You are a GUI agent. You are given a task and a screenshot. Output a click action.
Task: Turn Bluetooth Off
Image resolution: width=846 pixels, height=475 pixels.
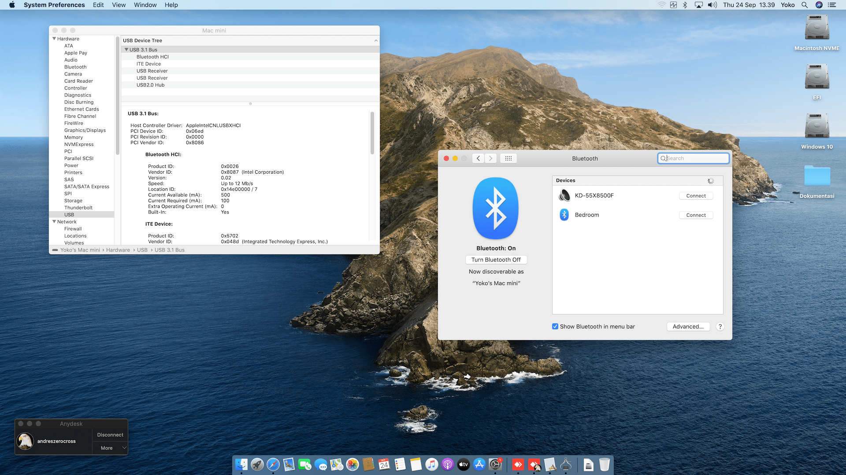[x=496, y=259]
